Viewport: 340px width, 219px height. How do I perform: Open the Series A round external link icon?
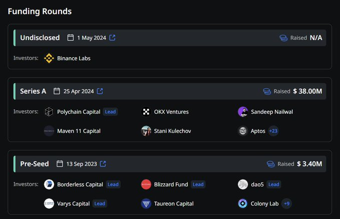[100, 91]
